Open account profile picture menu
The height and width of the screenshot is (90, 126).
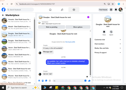point(120,10)
